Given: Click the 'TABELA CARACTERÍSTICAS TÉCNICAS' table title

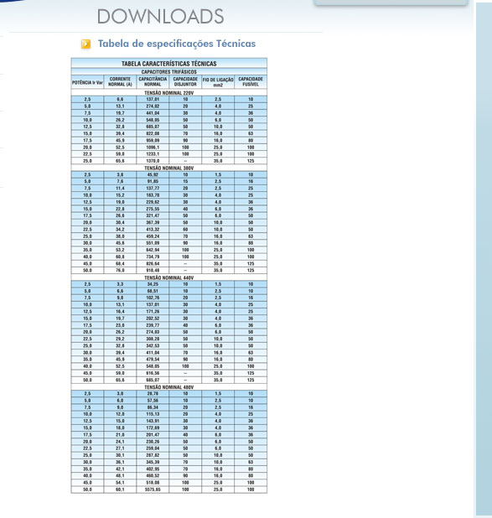Looking at the screenshot, I should point(168,64).
